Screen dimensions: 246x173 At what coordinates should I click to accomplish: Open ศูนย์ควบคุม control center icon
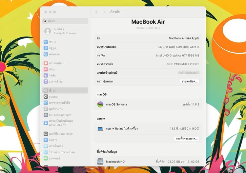tap(46, 109)
